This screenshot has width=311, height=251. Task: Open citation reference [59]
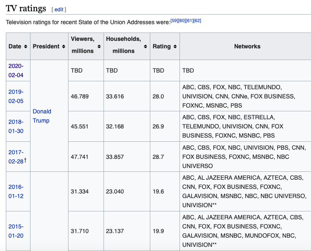(x=174, y=20)
